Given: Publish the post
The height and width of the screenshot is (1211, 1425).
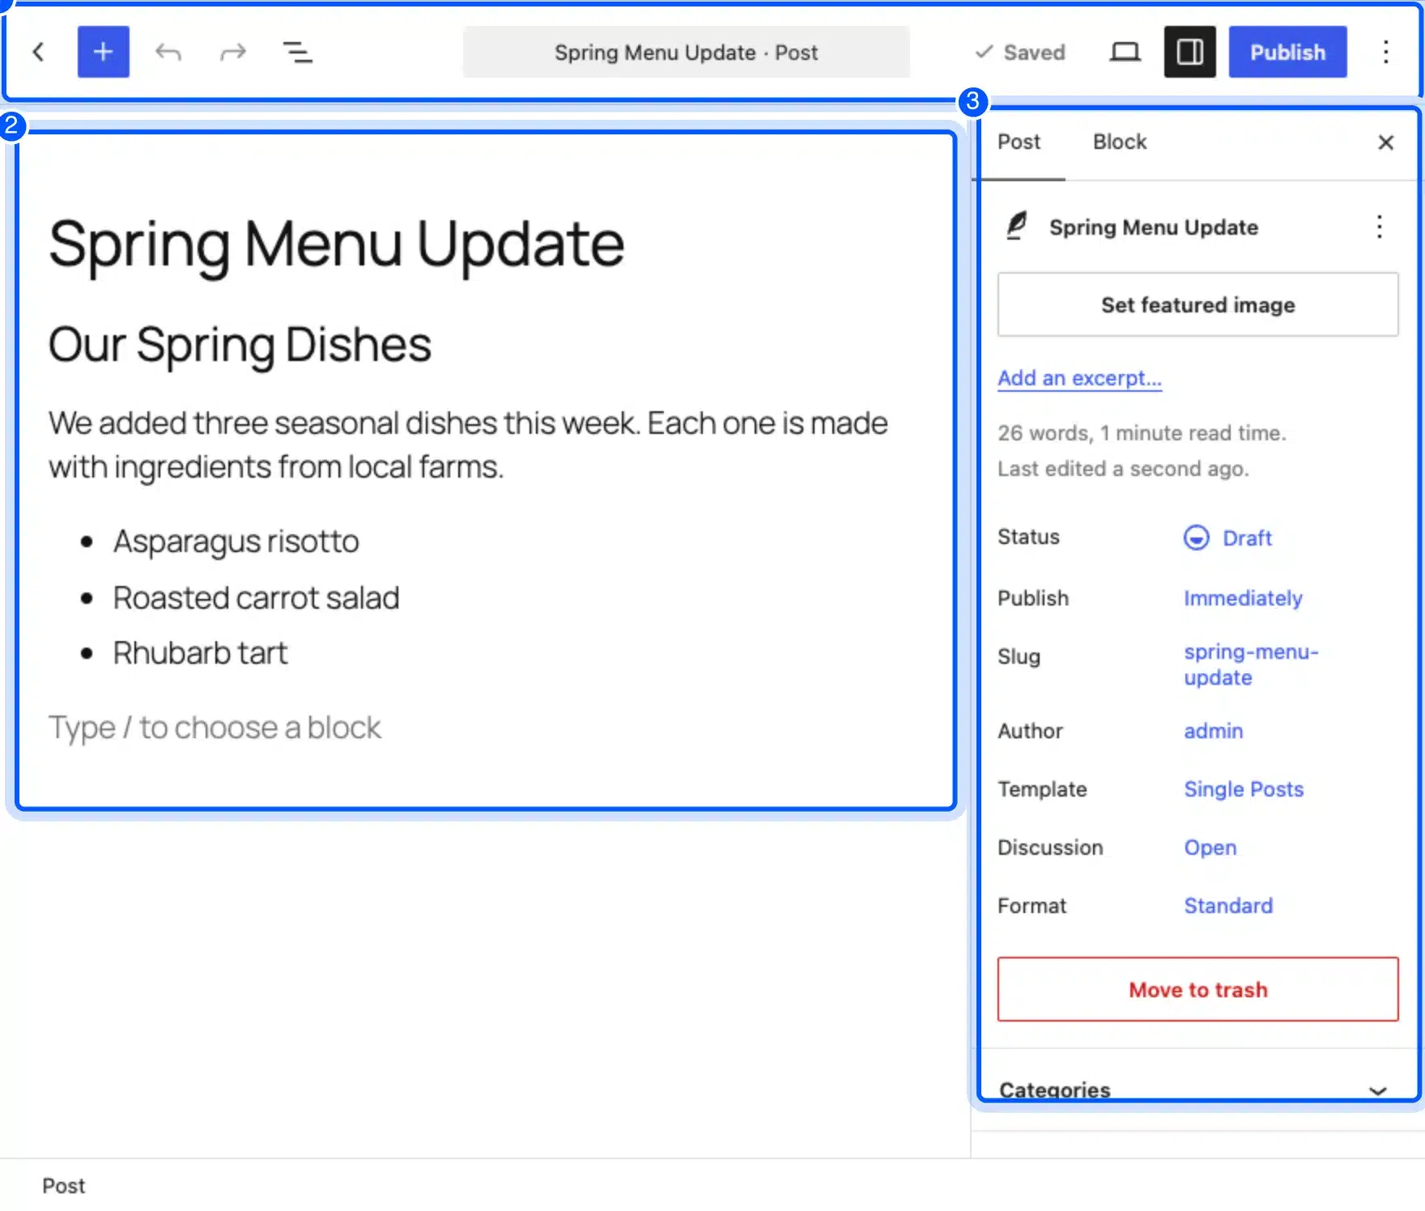Looking at the screenshot, I should point(1287,52).
